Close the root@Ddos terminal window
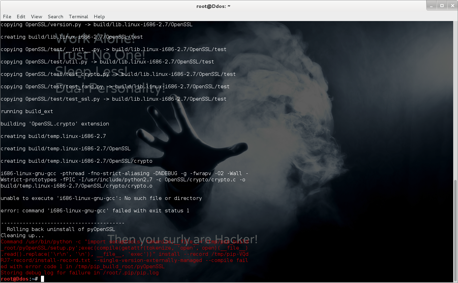 [x=451, y=6]
